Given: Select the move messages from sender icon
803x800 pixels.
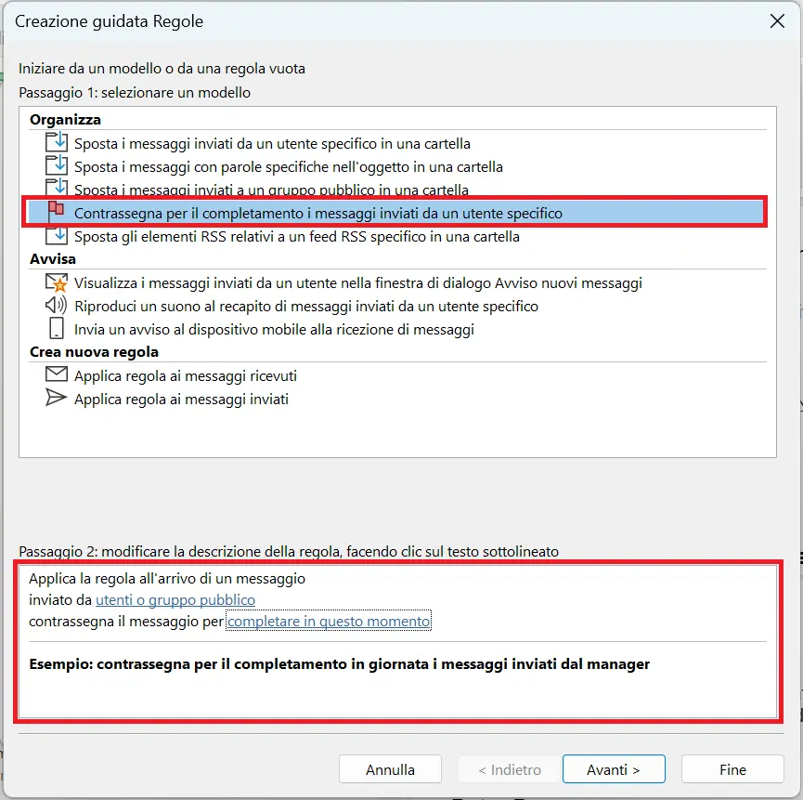Looking at the screenshot, I should [x=56, y=143].
